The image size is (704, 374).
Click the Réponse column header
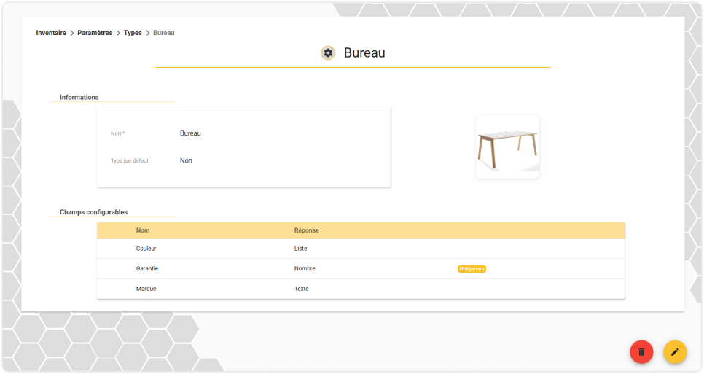tap(307, 230)
